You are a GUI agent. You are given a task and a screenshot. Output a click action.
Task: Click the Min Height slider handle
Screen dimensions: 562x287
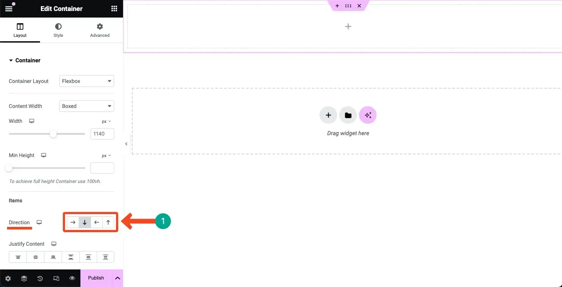pos(9,168)
